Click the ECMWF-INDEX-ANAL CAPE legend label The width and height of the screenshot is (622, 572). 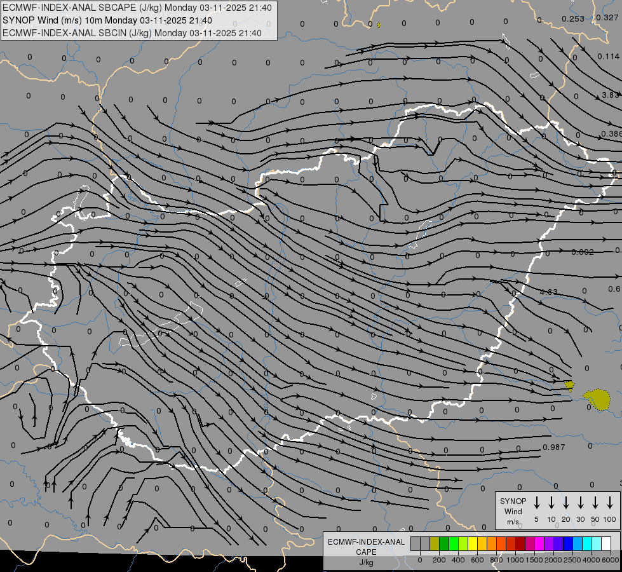pos(366,547)
